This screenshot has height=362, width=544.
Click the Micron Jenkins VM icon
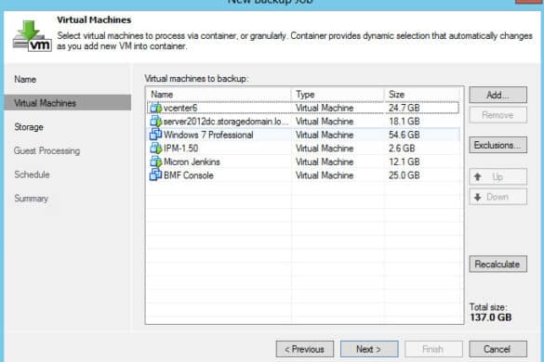[156, 162]
